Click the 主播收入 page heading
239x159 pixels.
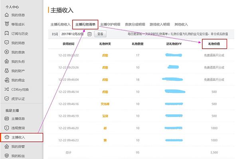point(62,10)
